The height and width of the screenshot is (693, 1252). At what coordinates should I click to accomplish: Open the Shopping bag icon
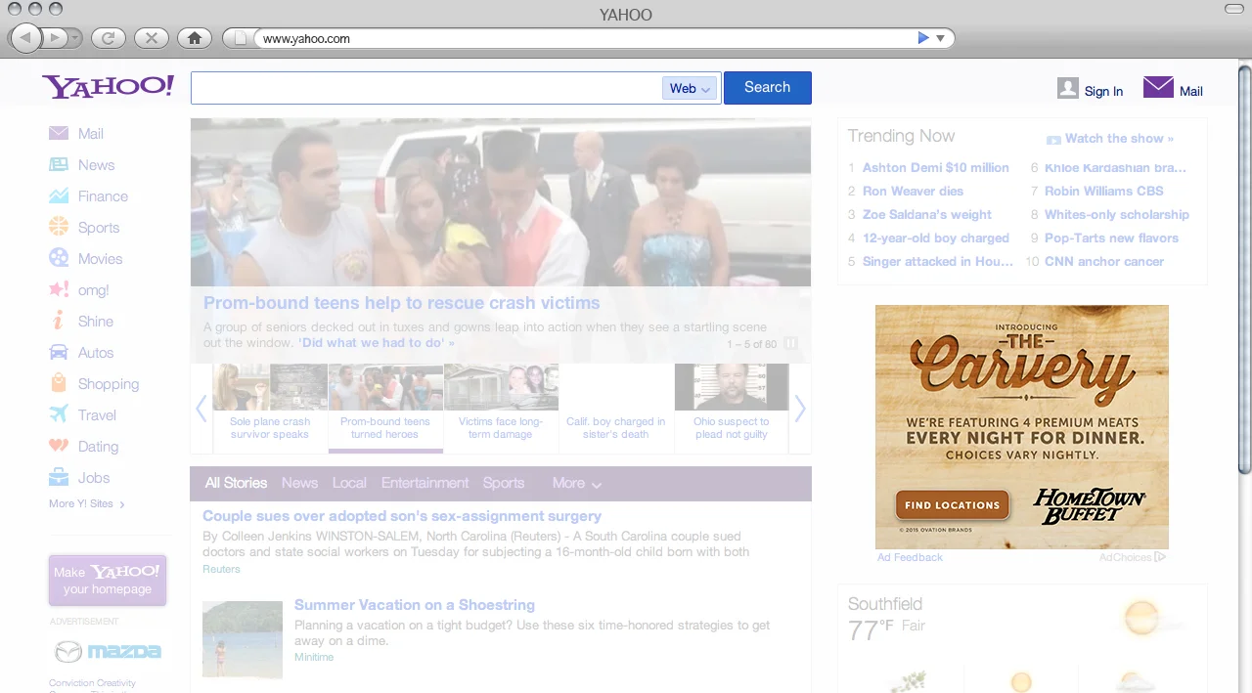click(59, 383)
